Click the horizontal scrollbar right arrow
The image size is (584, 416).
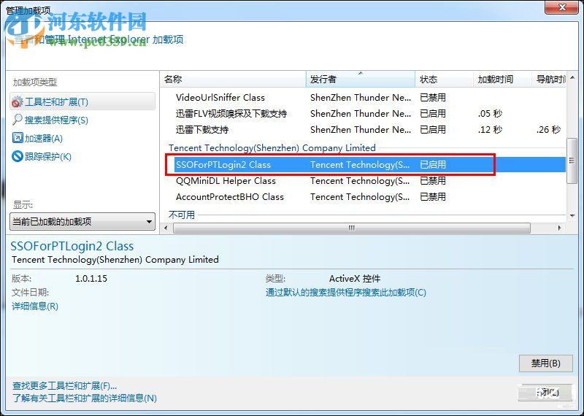560,228
